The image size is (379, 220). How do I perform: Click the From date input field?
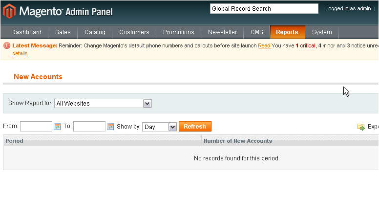(x=36, y=127)
